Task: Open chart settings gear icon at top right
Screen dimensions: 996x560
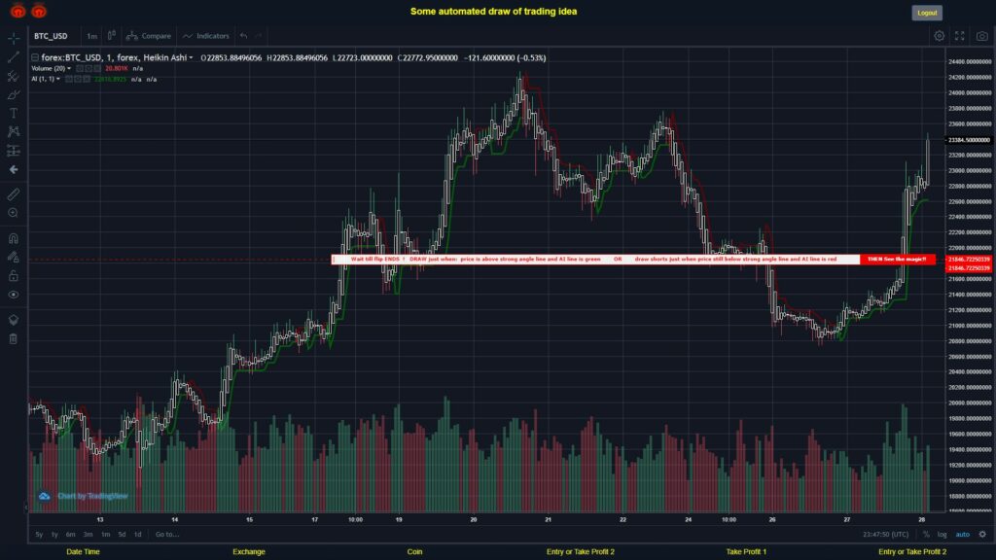Action: click(939, 36)
